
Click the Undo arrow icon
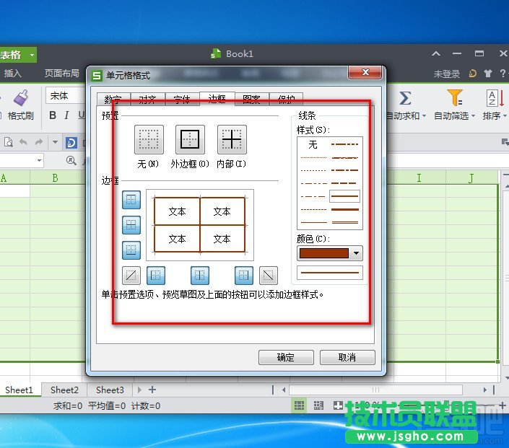[23, 142]
